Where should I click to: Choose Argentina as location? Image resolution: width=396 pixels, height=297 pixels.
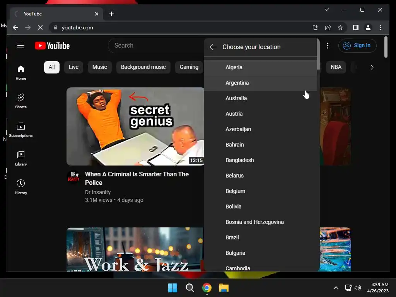coord(260,83)
